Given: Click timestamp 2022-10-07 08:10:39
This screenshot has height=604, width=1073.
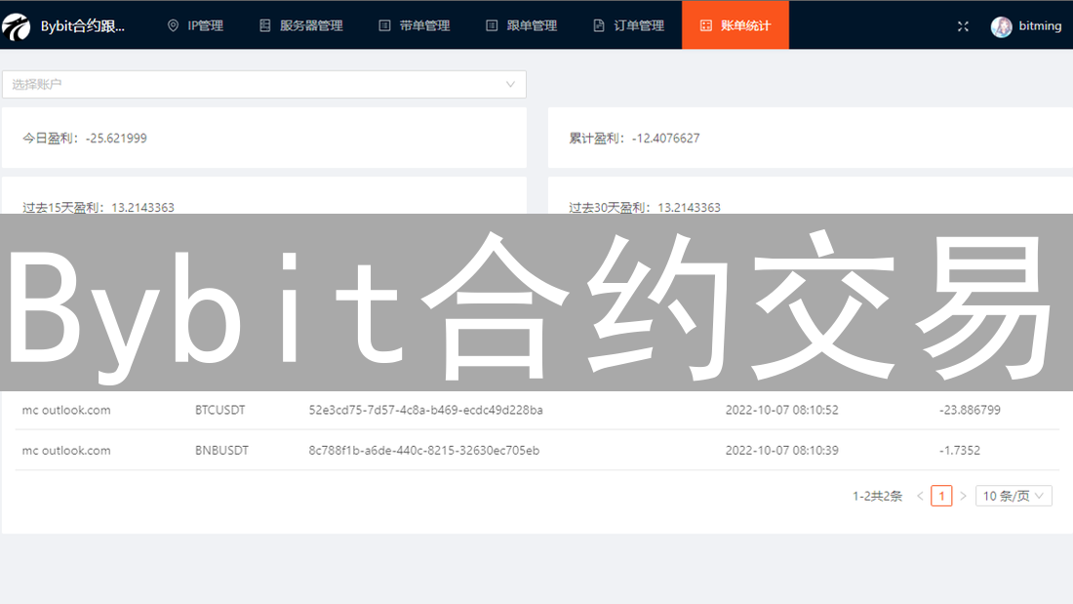Looking at the screenshot, I should (781, 451).
